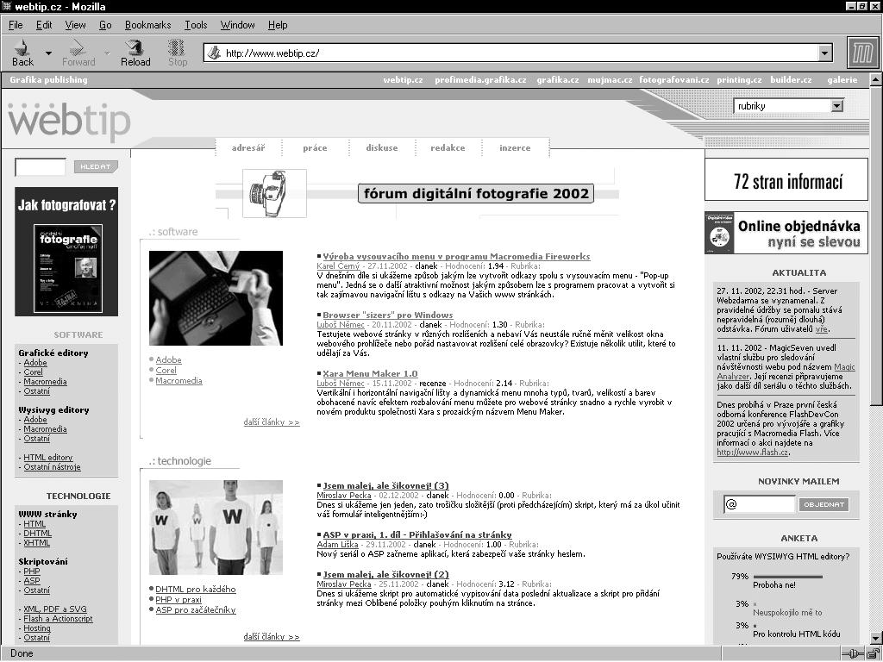Click the HLEDAT search button
This screenshot has height=662, width=883.
point(96,166)
